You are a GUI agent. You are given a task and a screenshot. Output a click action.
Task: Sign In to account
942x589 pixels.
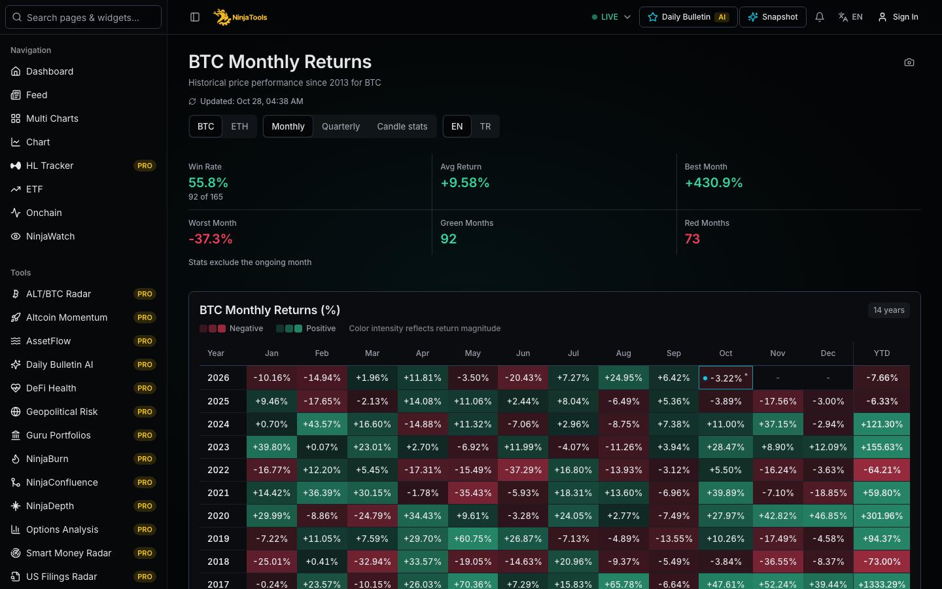coord(898,17)
